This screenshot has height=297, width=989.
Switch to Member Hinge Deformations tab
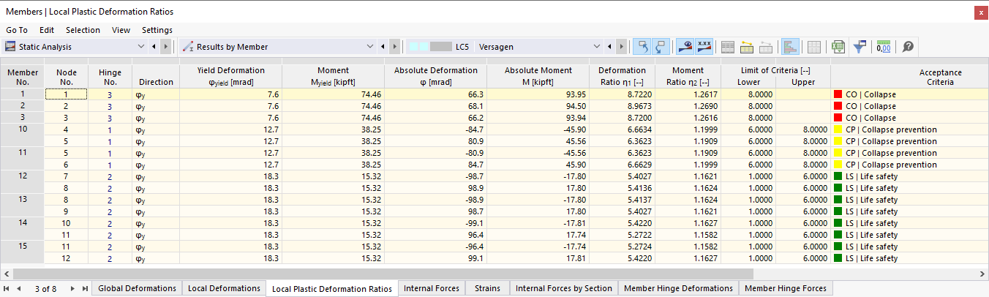(x=678, y=288)
